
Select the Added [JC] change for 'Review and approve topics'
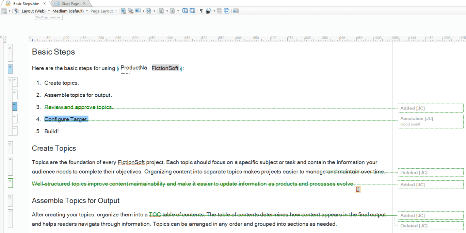(431, 108)
